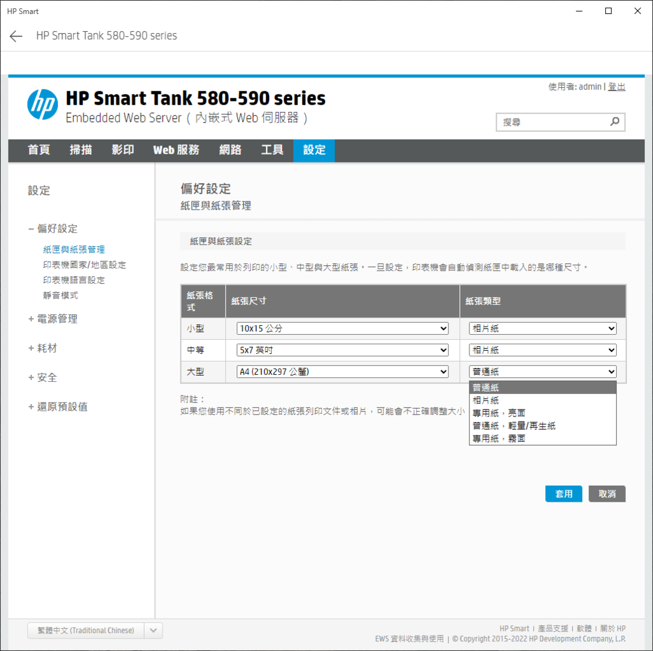Select the 網路 tab
Image resolution: width=653 pixels, height=651 pixels.
click(230, 150)
